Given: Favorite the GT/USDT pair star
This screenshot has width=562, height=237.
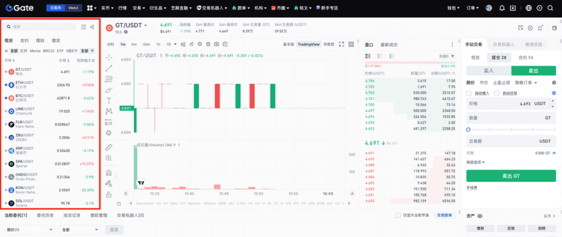Looking at the screenshot, I should [x=6, y=72].
